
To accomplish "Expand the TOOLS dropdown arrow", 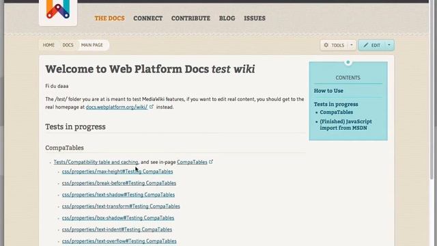I will (352, 45).
